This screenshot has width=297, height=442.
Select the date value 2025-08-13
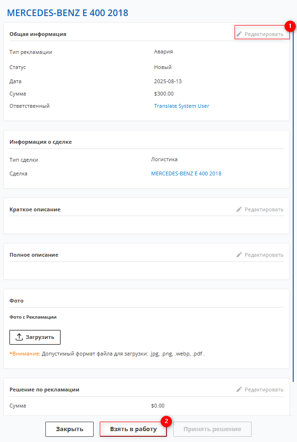(168, 81)
